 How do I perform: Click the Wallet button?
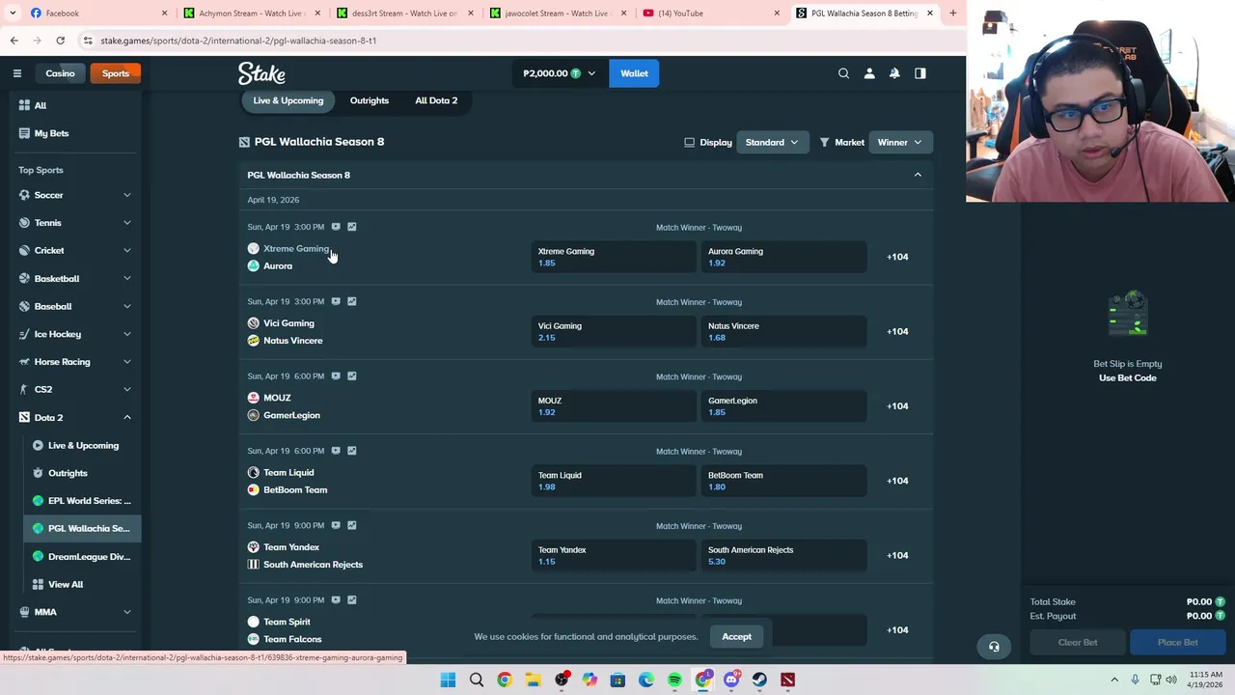click(x=634, y=73)
